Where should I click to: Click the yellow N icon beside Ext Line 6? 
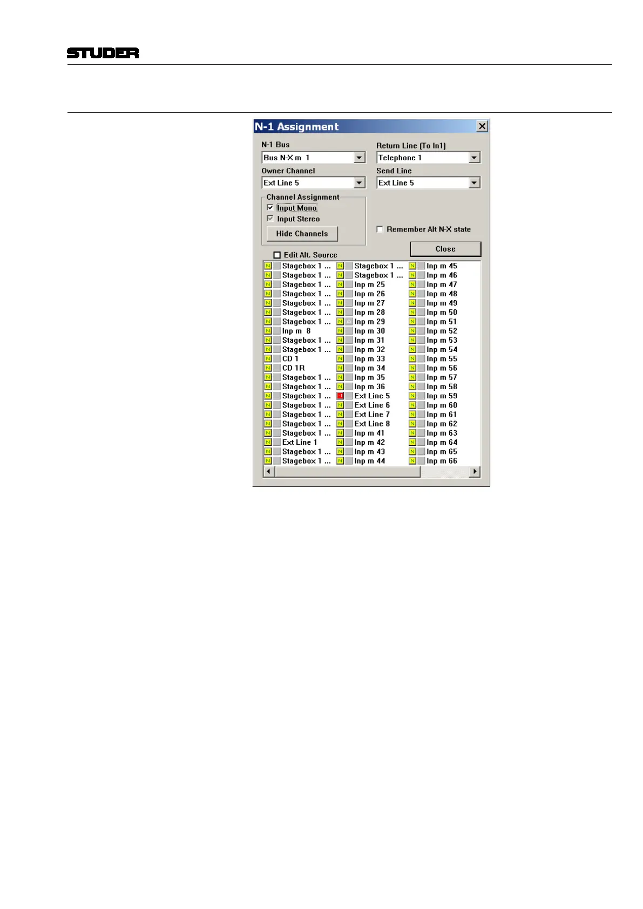340,405
